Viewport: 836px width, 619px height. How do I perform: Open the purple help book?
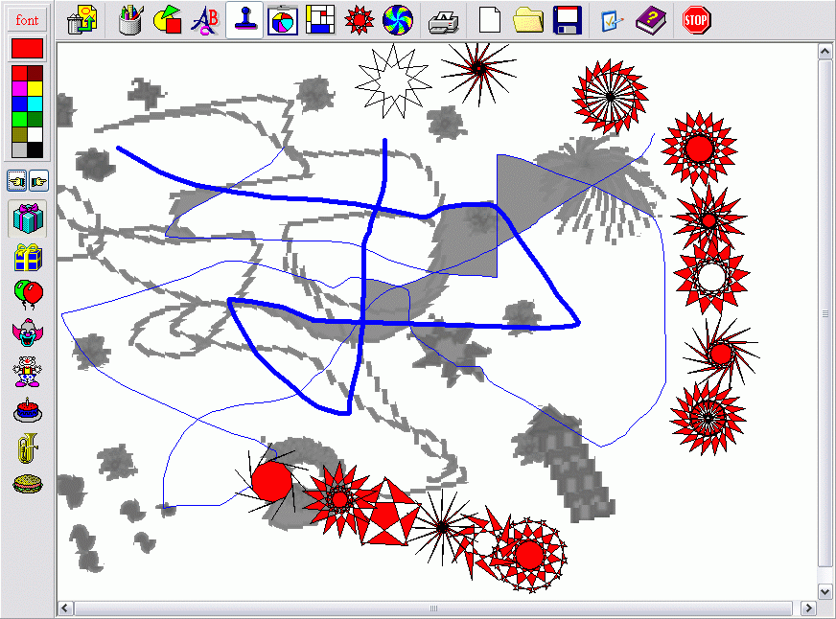click(x=651, y=20)
